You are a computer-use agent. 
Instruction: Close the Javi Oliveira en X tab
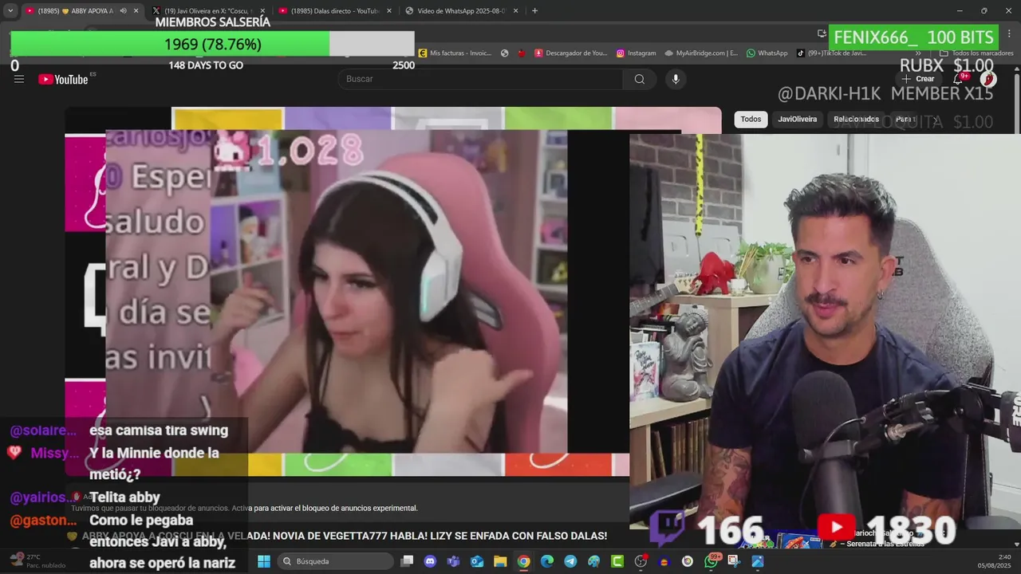[x=262, y=11]
